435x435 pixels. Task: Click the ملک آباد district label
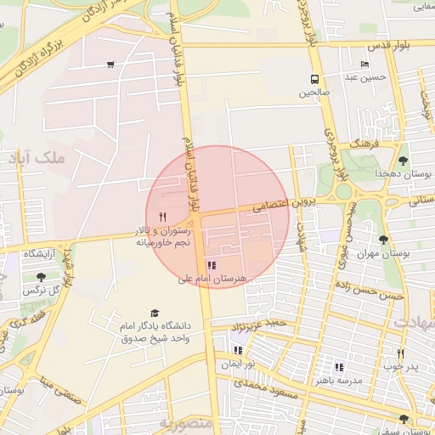(x=37, y=158)
